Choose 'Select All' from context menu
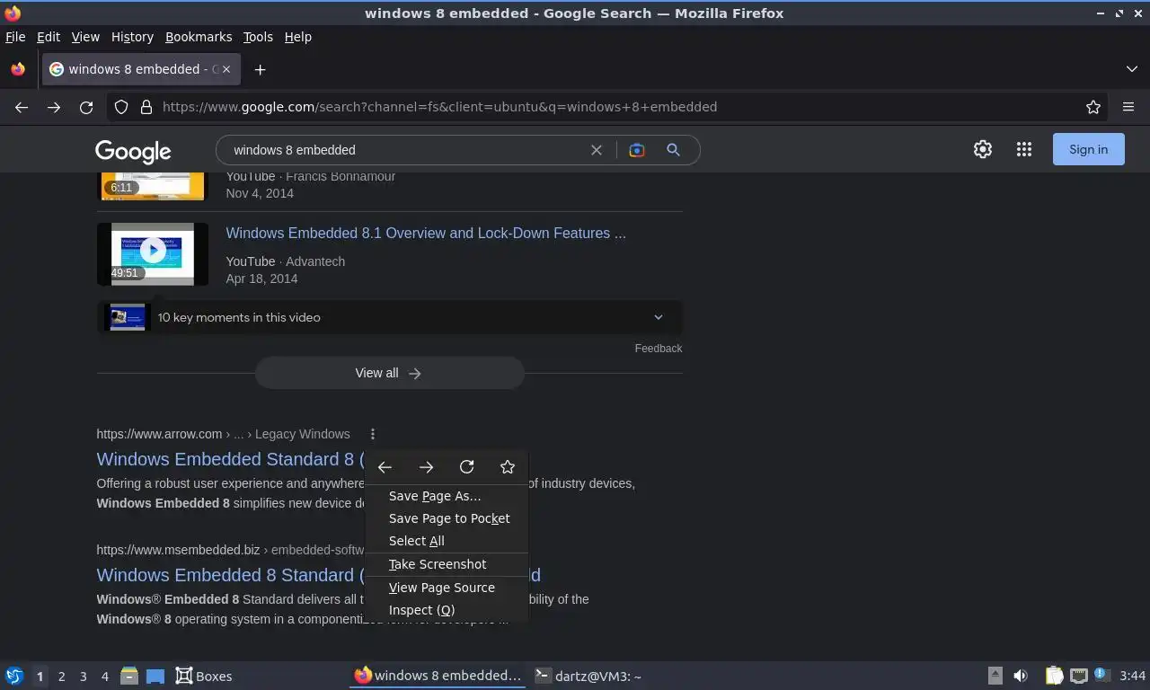This screenshot has width=1150, height=690. (x=447, y=541)
